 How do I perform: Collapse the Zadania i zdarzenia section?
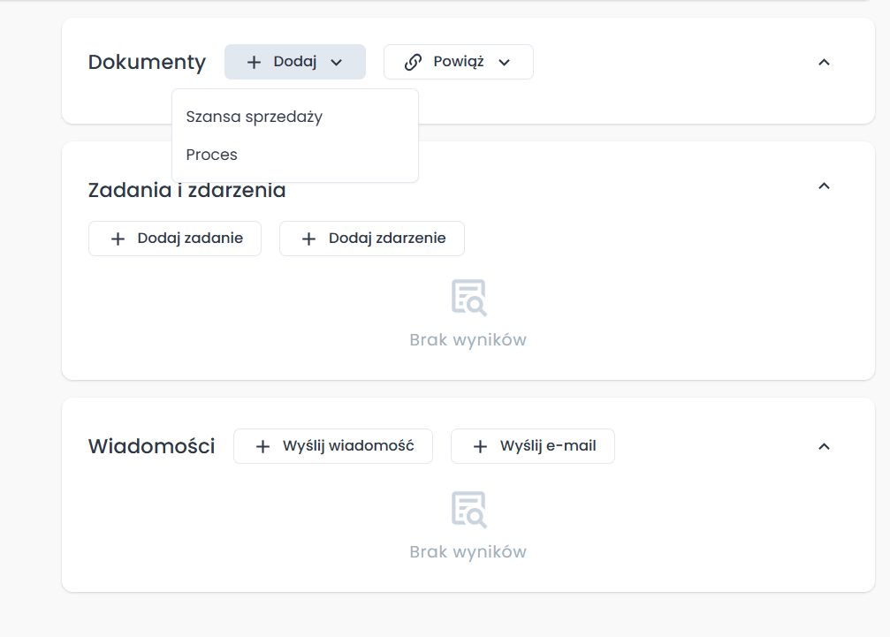pos(824,186)
